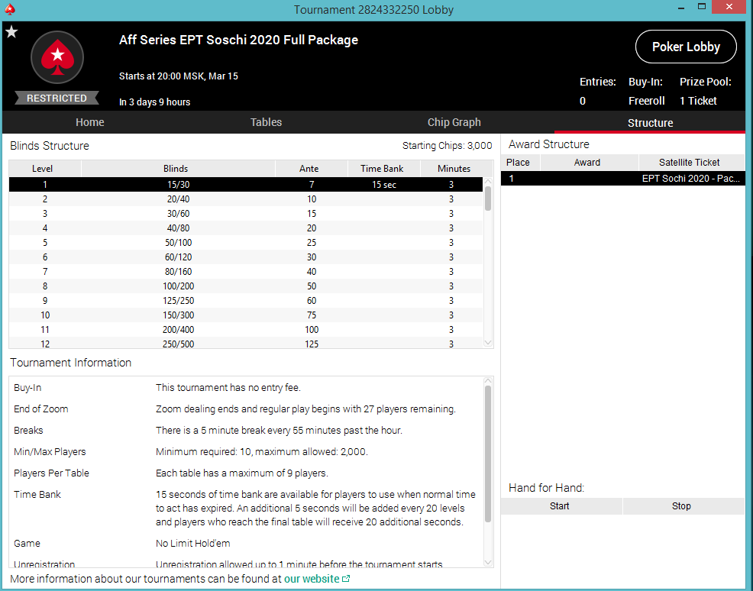Click the Hand for Hand Start button
The height and width of the screenshot is (591, 753).
(x=560, y=506)
